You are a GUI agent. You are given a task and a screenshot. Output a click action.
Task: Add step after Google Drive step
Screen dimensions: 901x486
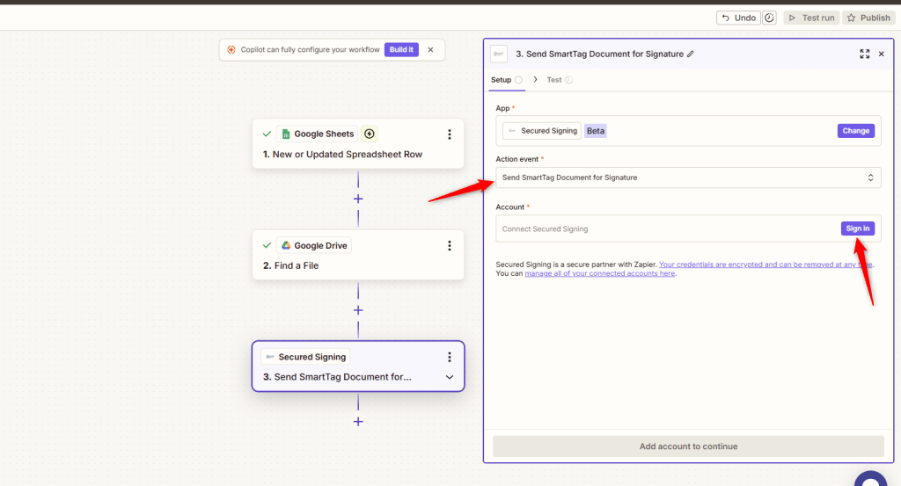click(358, 310)
